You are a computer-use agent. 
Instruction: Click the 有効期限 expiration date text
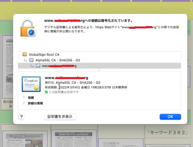(86, 88)
